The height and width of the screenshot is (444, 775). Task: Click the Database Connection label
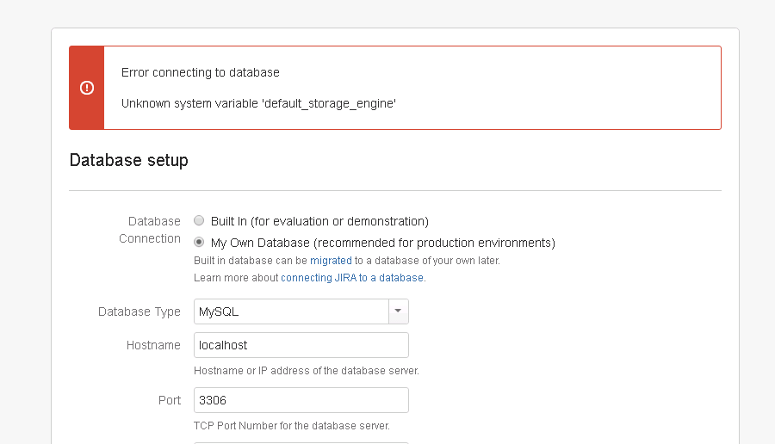(150, 230)
